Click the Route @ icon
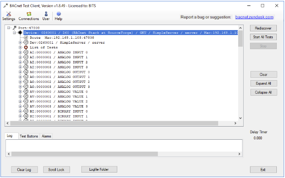The width and height of the screenshot is (285, 178). click(x=26, y=37)
